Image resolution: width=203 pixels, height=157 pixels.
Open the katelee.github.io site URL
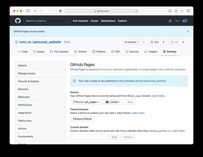(142, 81)
